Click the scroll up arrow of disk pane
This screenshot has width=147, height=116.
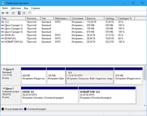click(145, 67)
